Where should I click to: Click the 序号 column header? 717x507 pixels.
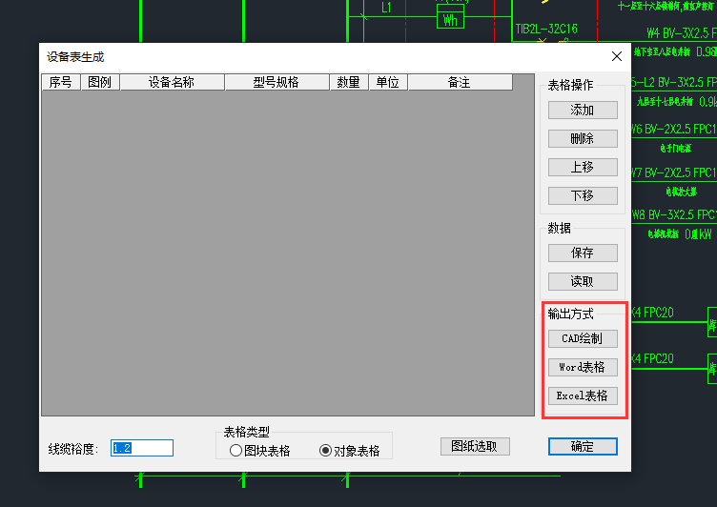[60, 83]
